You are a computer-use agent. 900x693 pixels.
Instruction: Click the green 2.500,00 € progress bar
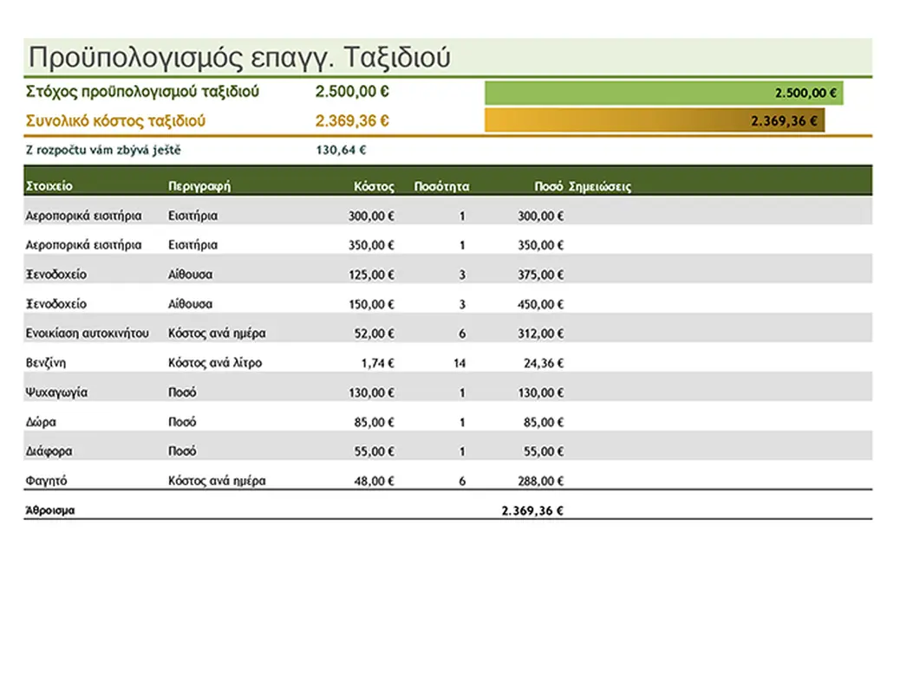[663, 93]
